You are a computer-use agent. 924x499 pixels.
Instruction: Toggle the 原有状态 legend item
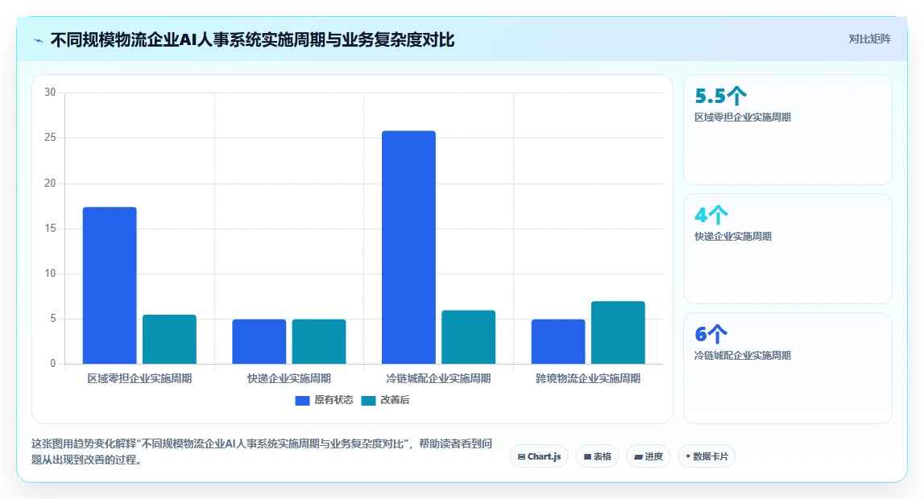324,400
